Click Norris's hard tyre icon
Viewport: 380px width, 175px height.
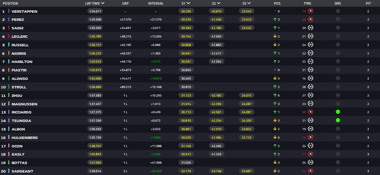tap(310, 53)
